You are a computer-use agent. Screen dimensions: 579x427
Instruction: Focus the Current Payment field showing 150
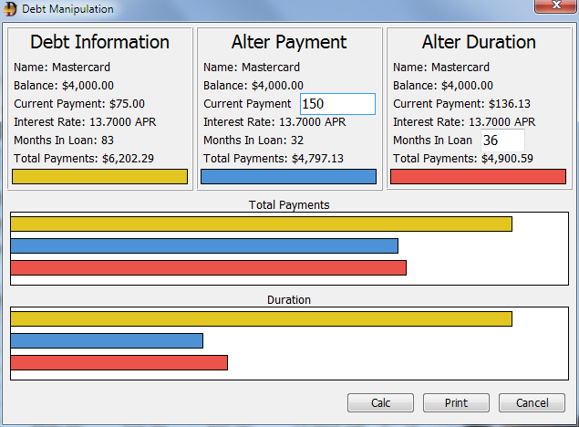[x=337, y=104]
